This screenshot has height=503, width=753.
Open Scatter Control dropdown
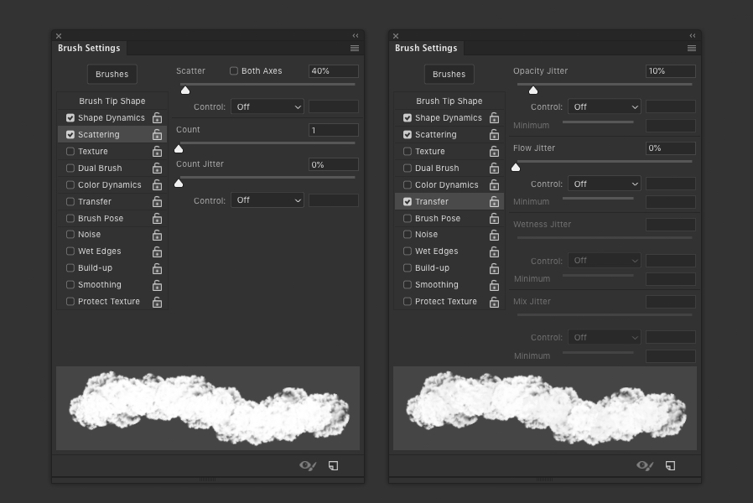click(267, 106)
